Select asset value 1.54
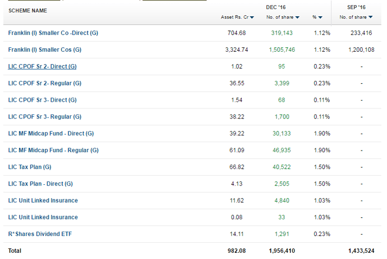Viewport: 387px width, 259px height. 237,100
